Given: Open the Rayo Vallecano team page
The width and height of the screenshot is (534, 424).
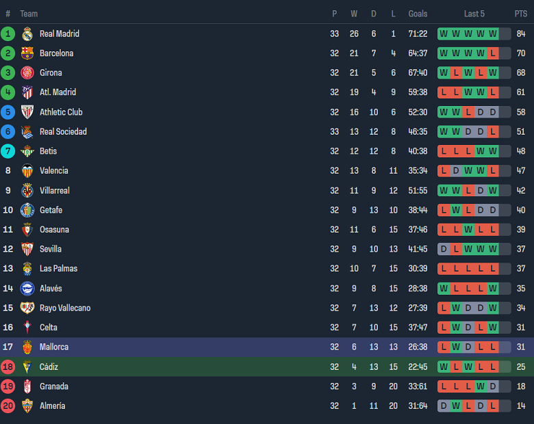Looking at the screenshot, I should 65,308.
